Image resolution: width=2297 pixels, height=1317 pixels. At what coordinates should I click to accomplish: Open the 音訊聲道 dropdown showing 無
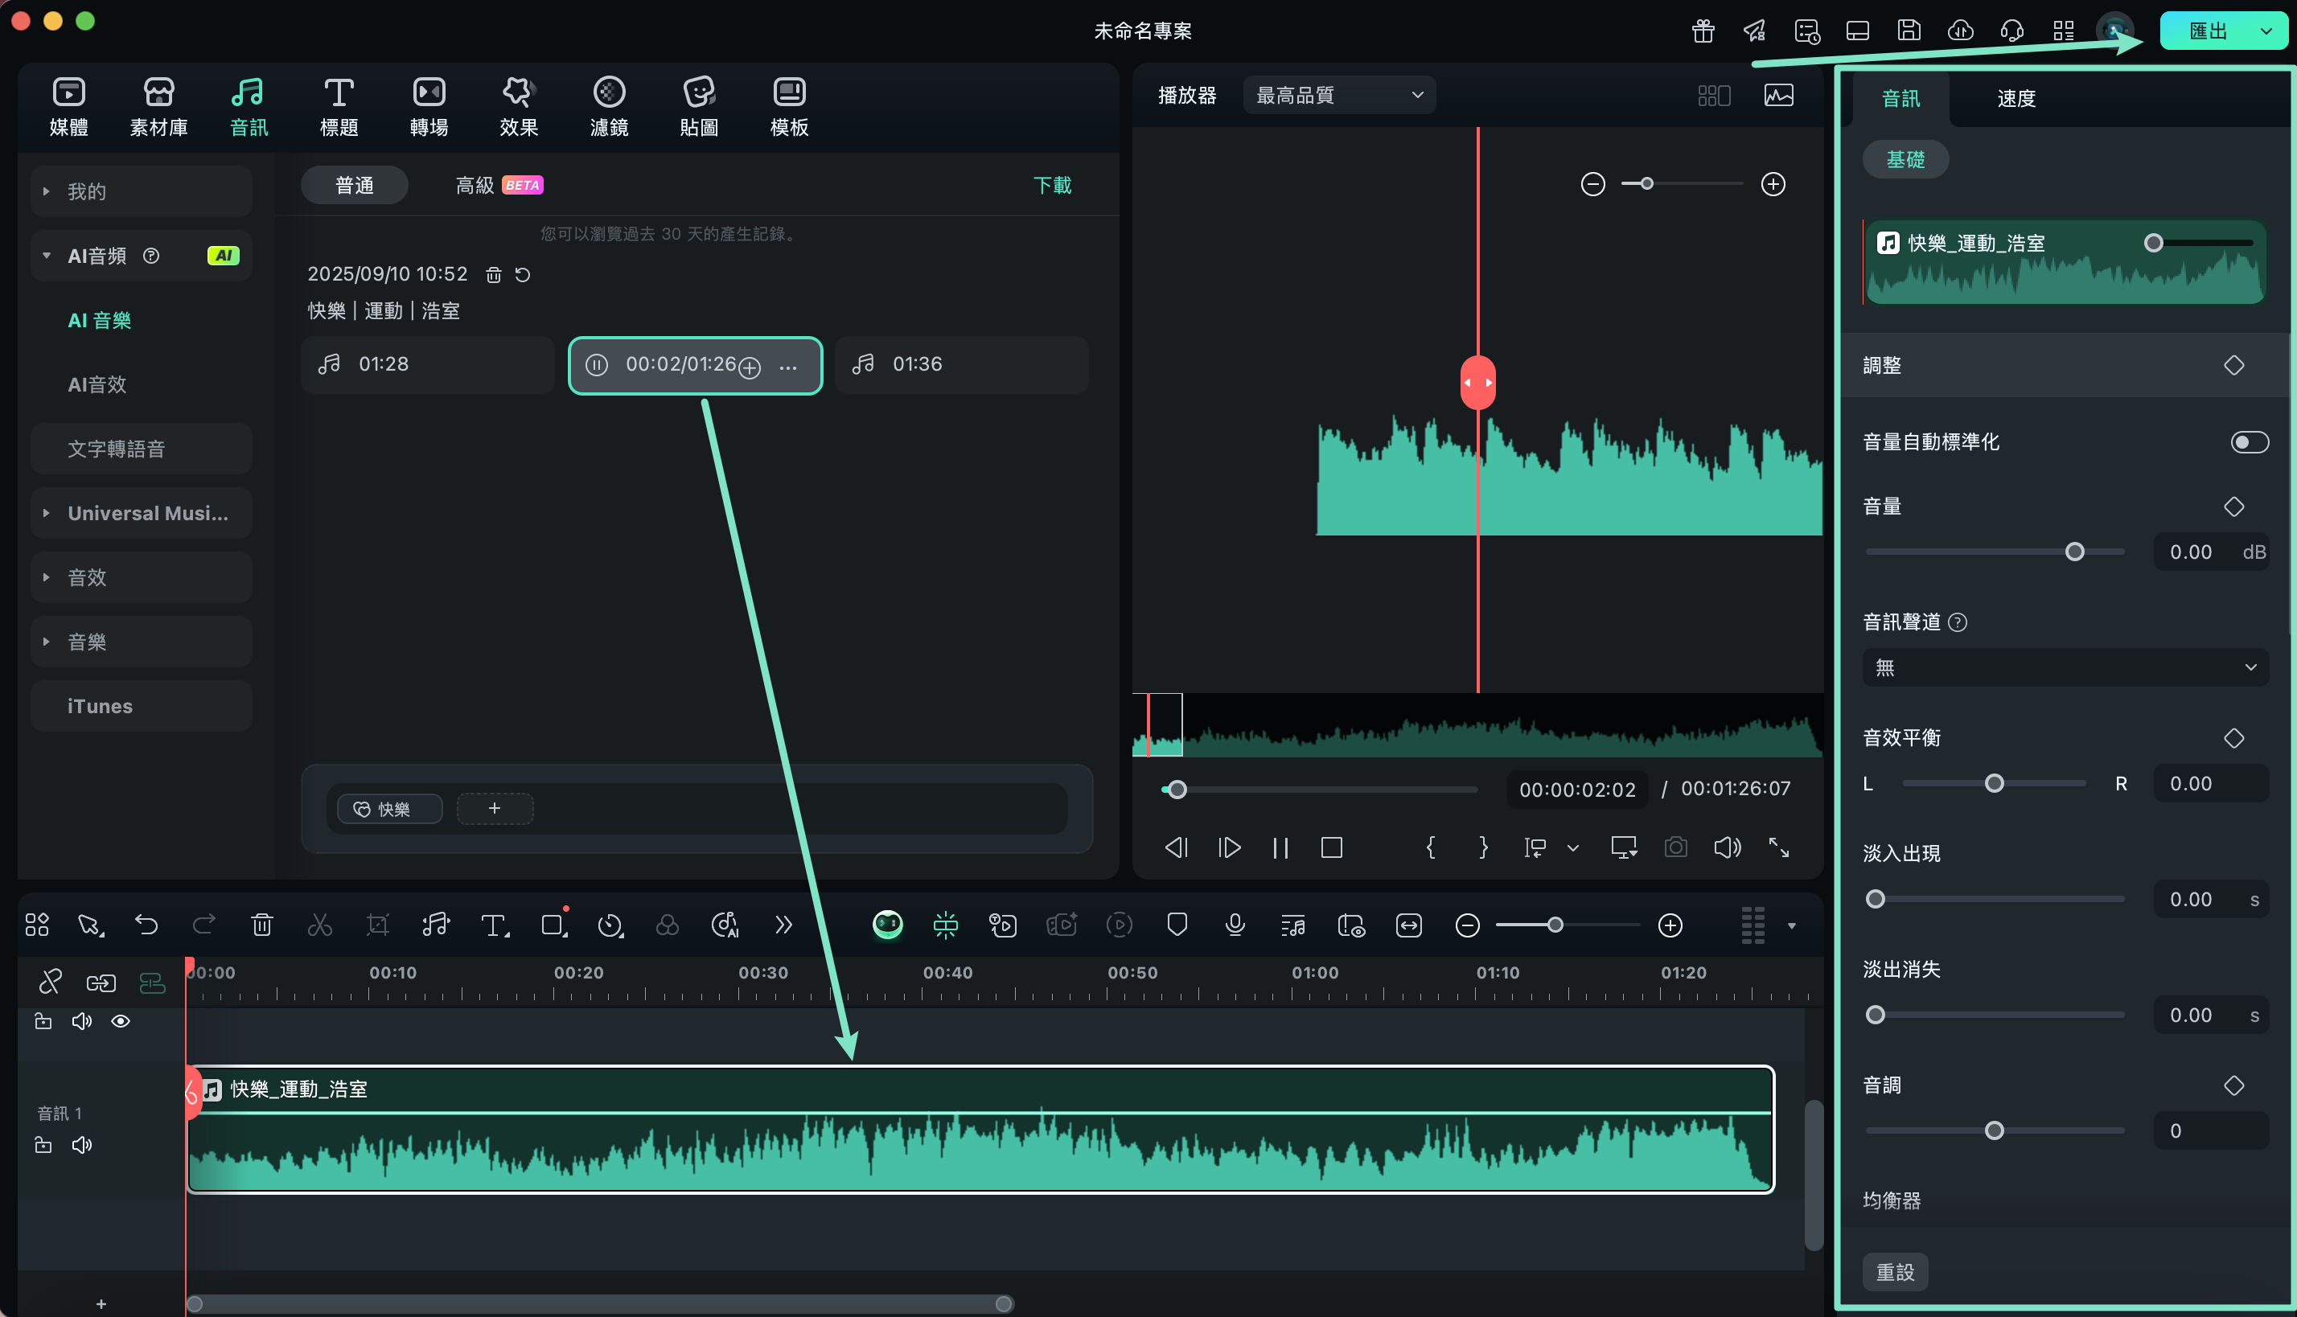click(2065, 667)
